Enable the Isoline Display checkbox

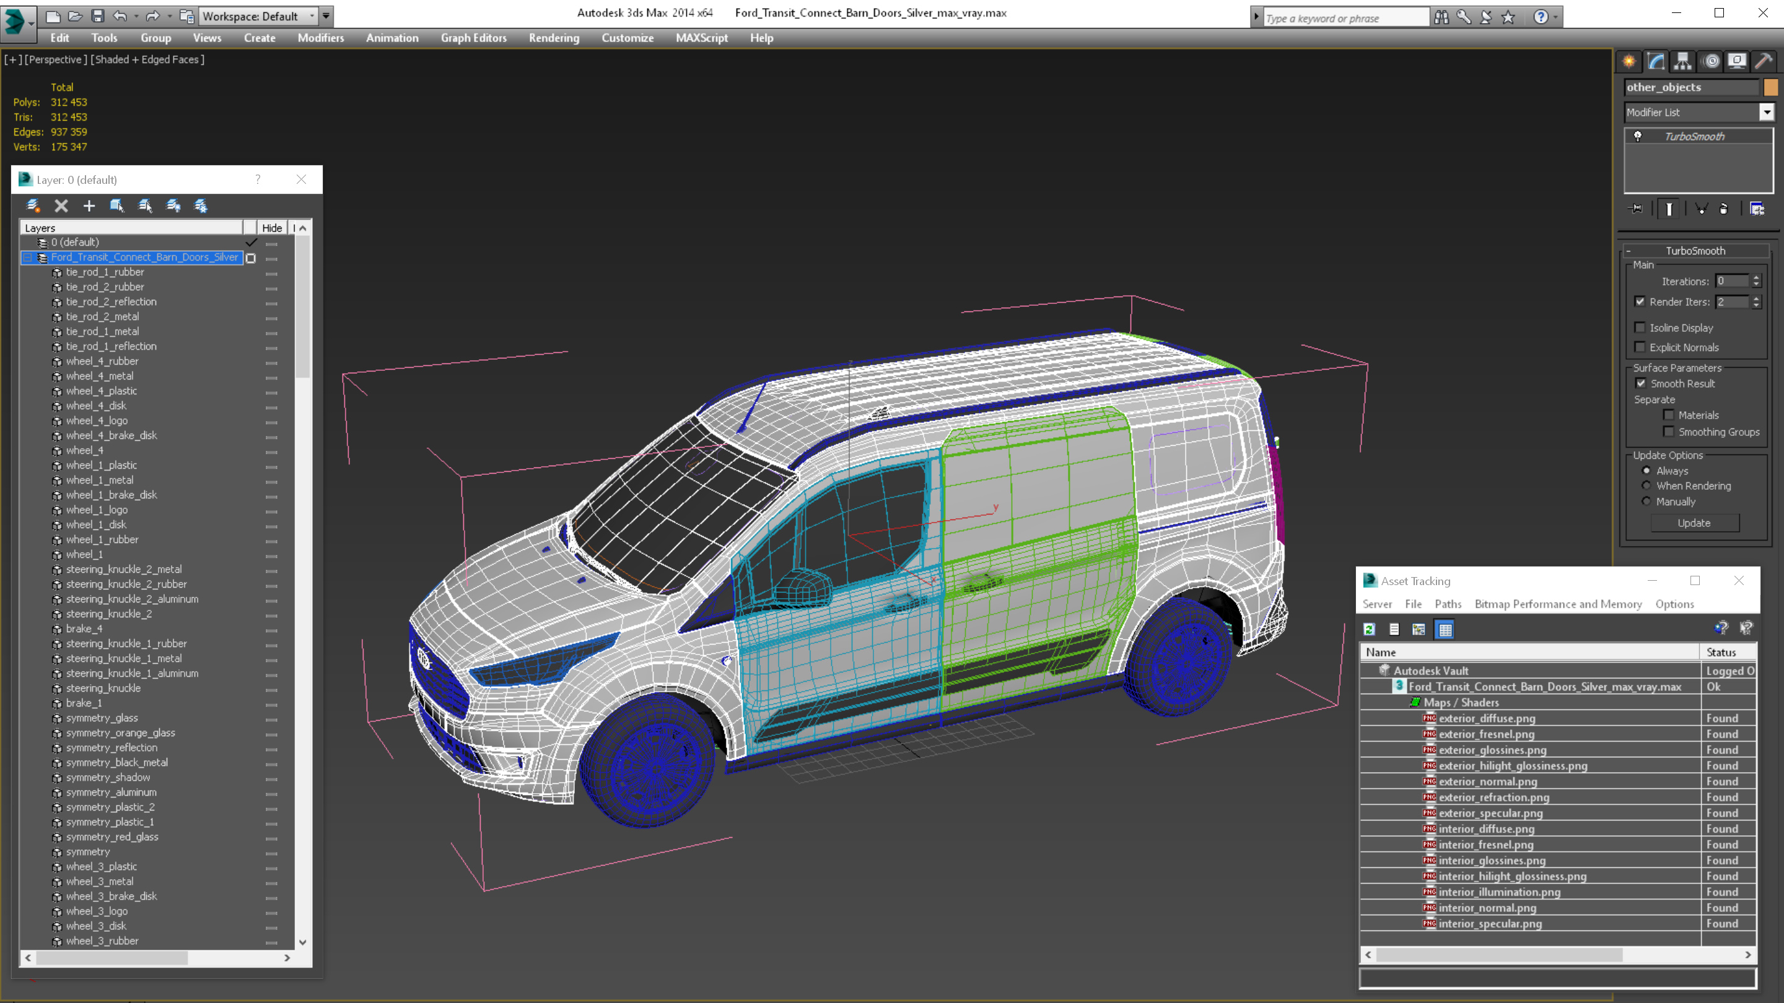tap(1640, 328)
